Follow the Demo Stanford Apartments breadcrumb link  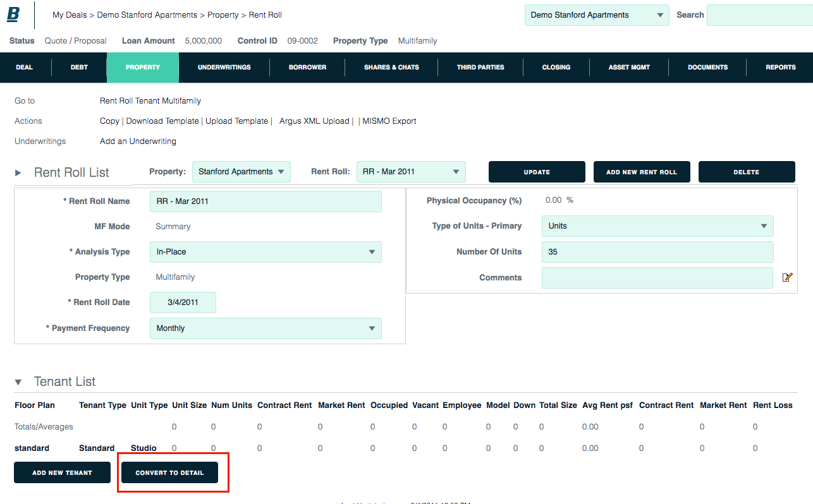pyautogui.click(x=147, y=15)
